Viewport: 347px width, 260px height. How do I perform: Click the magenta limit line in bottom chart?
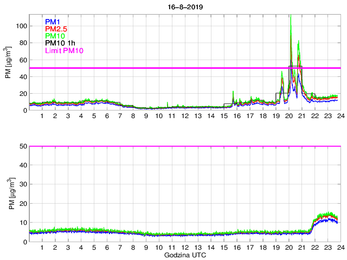163,146
